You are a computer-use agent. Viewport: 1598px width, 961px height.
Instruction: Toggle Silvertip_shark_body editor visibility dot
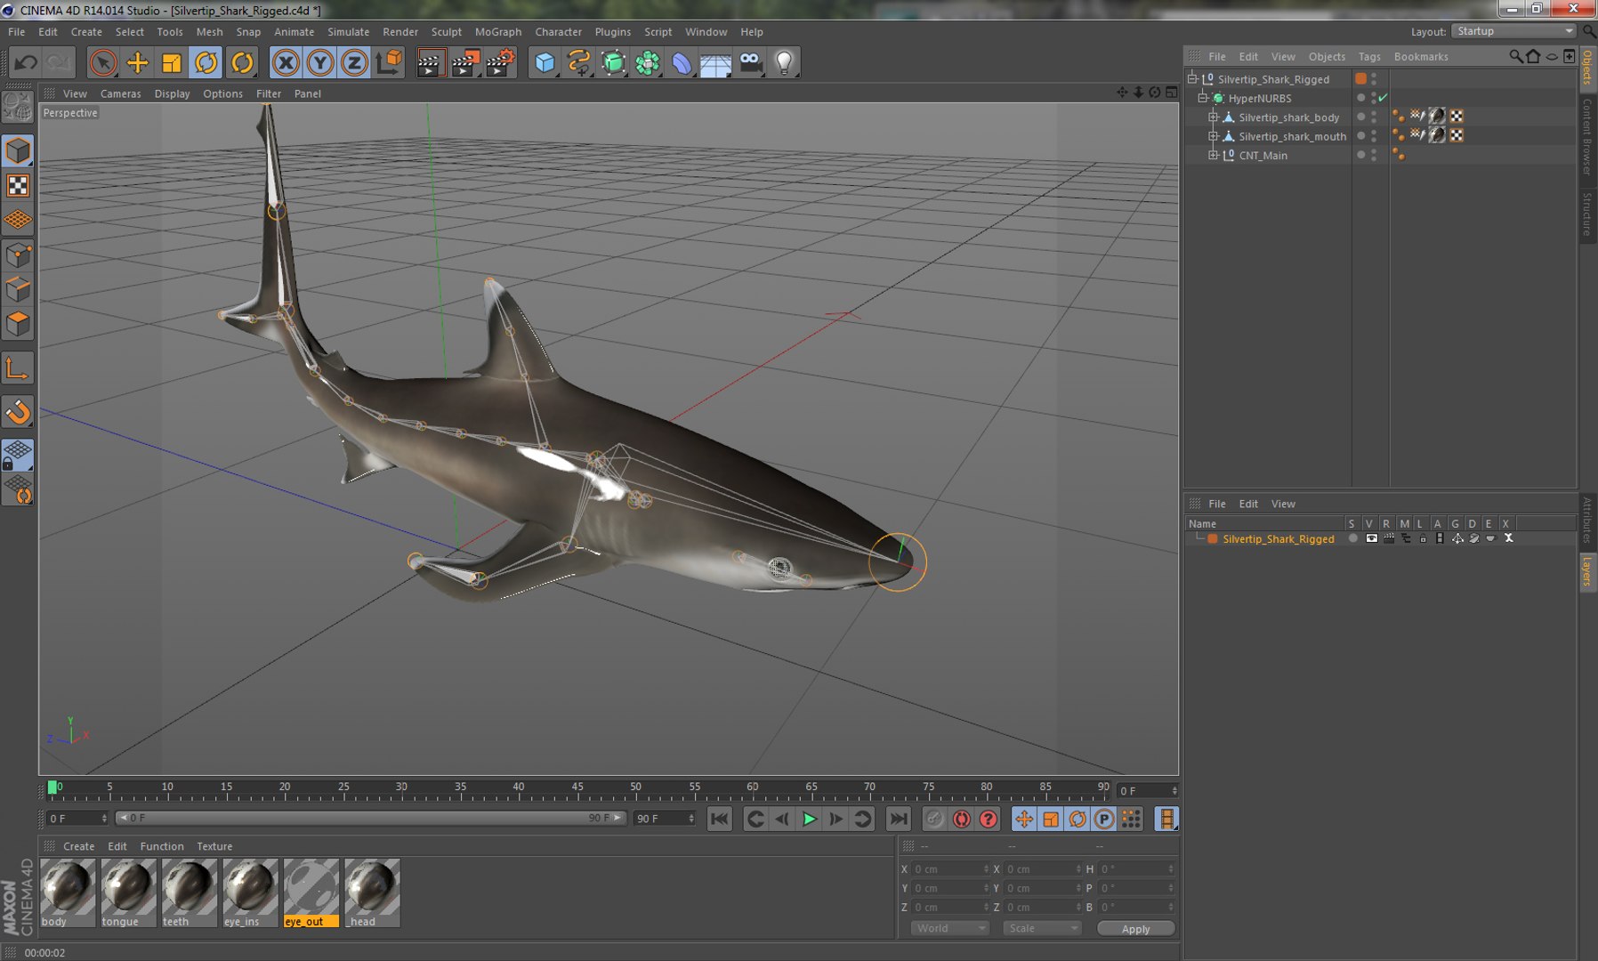pos(1374,114)
